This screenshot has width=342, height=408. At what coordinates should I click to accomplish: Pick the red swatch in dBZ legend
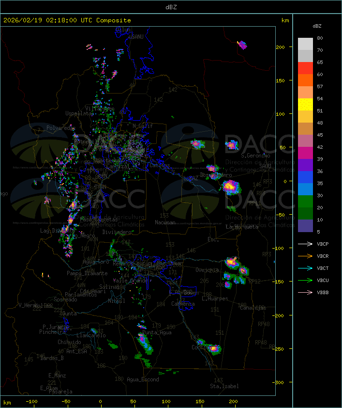pos(305,68)
